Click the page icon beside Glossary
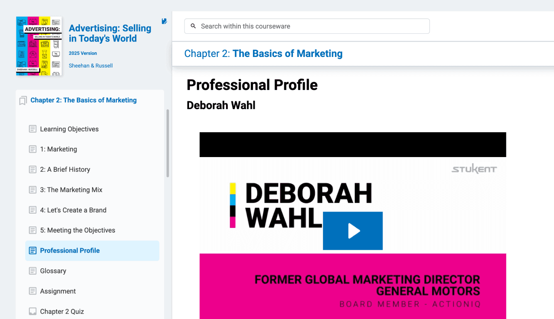The width and height of the screenshot is (554, 319). tap(33, 271)
